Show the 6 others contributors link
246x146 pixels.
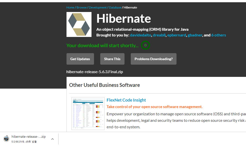(218, 35)
